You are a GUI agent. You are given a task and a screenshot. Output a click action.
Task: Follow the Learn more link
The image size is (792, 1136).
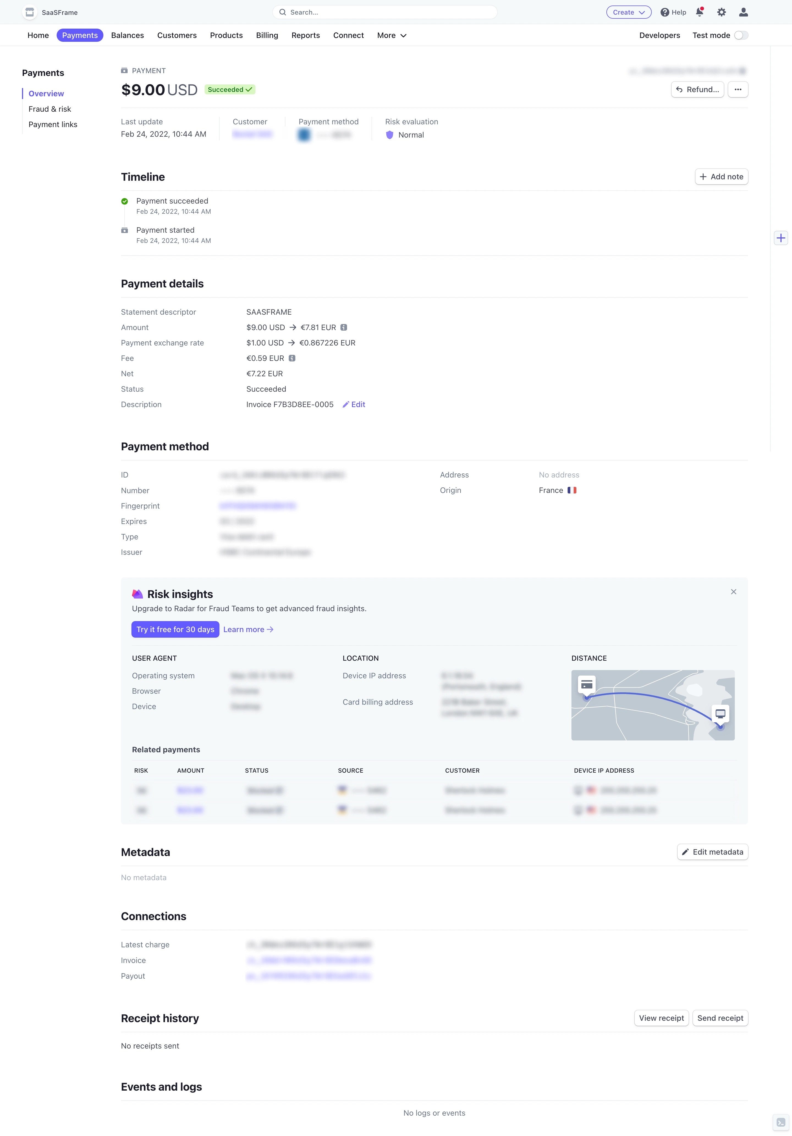[248, 629]
